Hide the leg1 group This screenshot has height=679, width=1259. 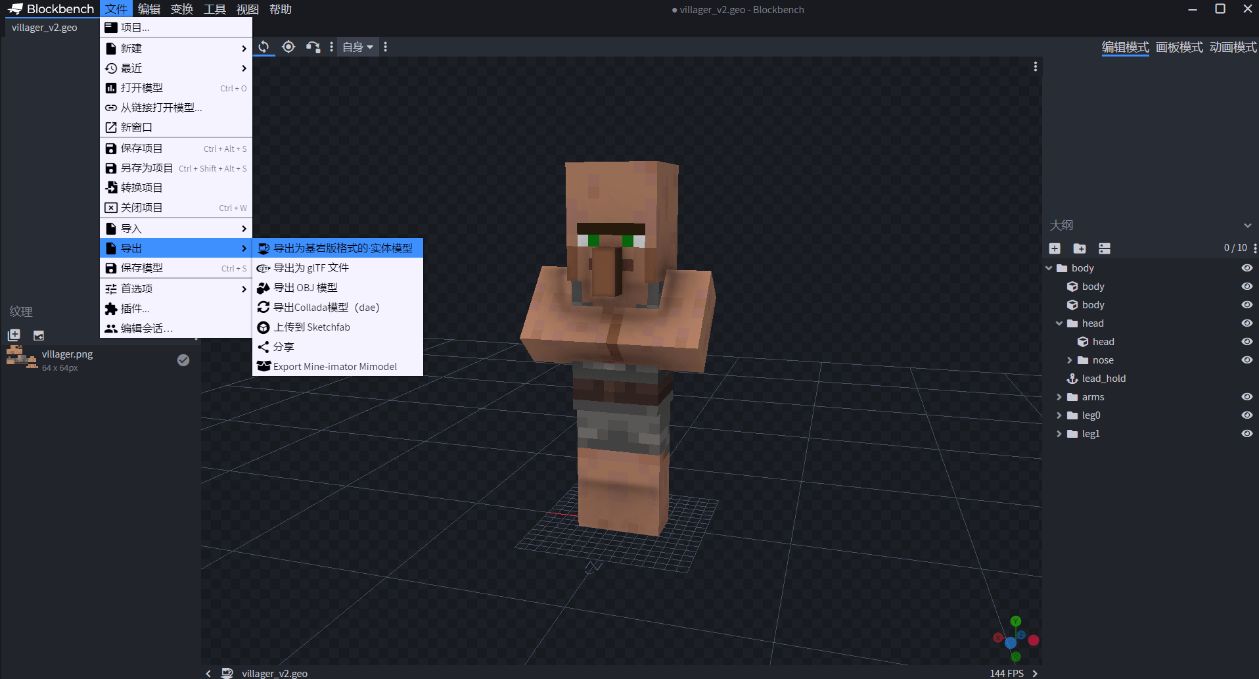click(x=1247, y=434)
